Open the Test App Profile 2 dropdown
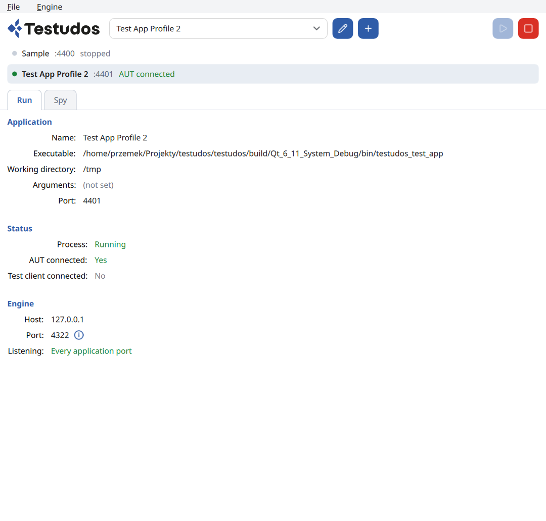 (218, 28)
